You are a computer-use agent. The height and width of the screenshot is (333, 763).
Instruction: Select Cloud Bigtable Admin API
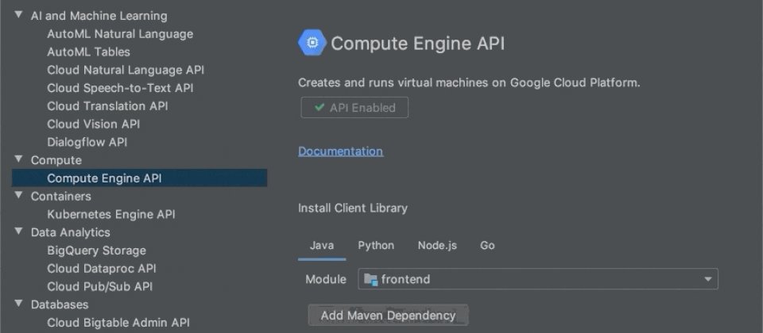118,323
